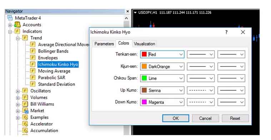
Task: Click the Indicators folder icon
Action: coord(17,31)
